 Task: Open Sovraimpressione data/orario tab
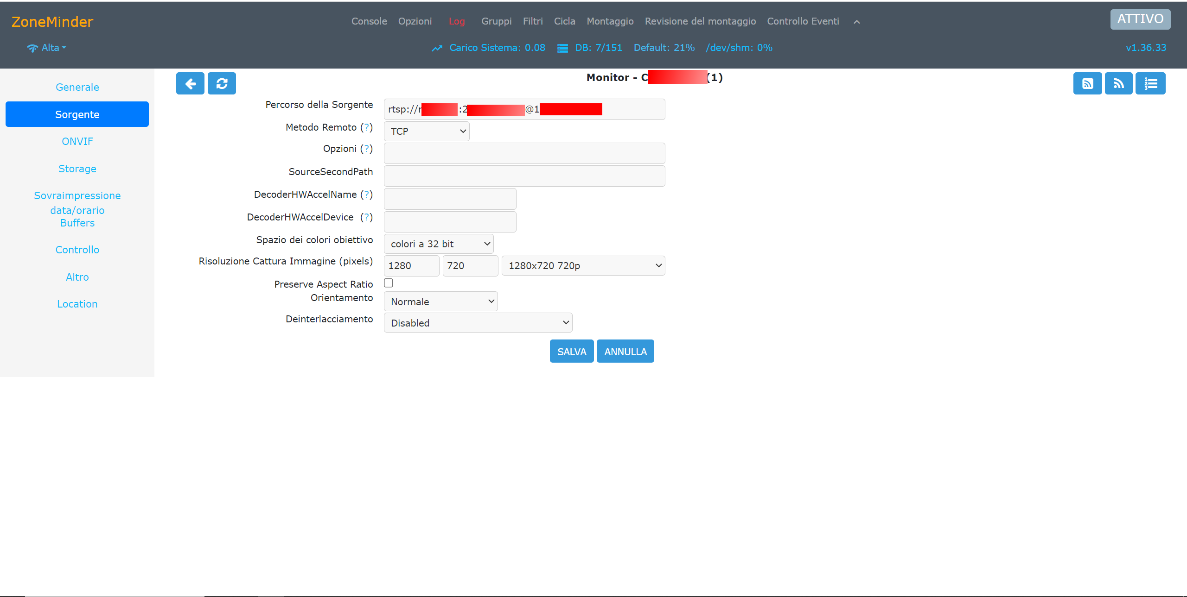point(77,203)
